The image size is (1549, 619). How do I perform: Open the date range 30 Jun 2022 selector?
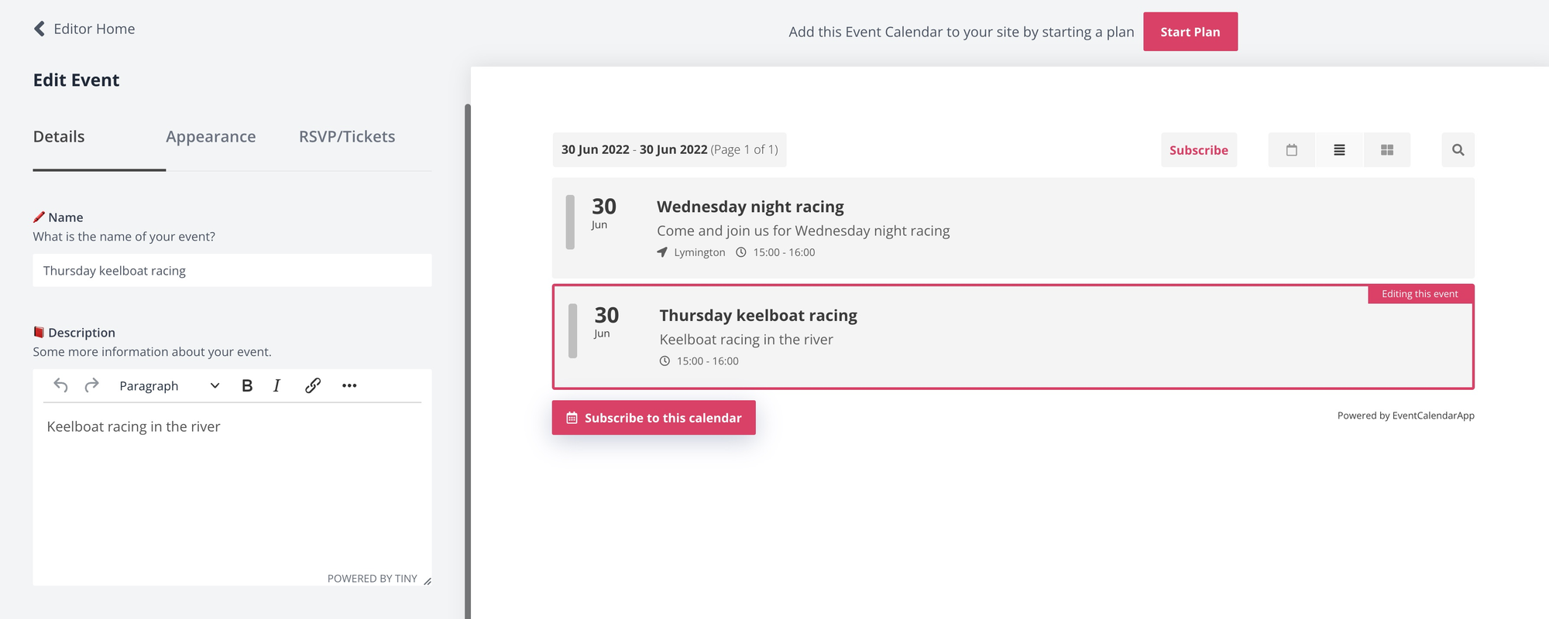pyautogui.click(x=669, y=150)
